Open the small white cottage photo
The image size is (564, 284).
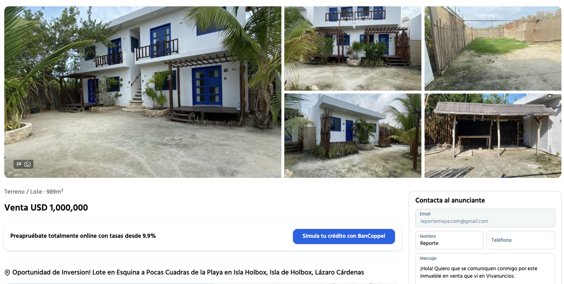click(x=352, y=136)
